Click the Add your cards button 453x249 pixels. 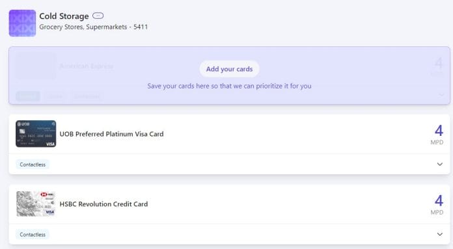coord(229,69)
